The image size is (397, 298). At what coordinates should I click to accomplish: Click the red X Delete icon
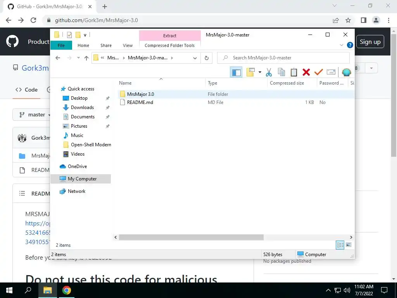[x=306, y=73]
